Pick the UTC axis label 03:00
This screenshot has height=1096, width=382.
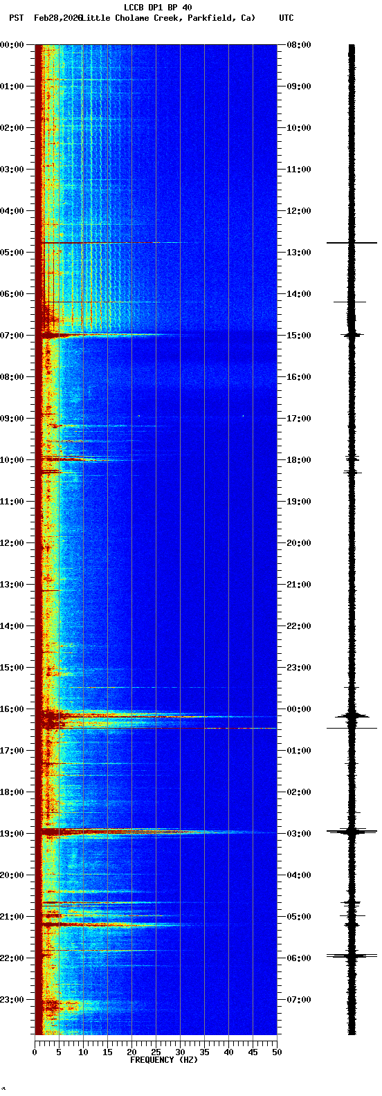[x=299, y=834]
